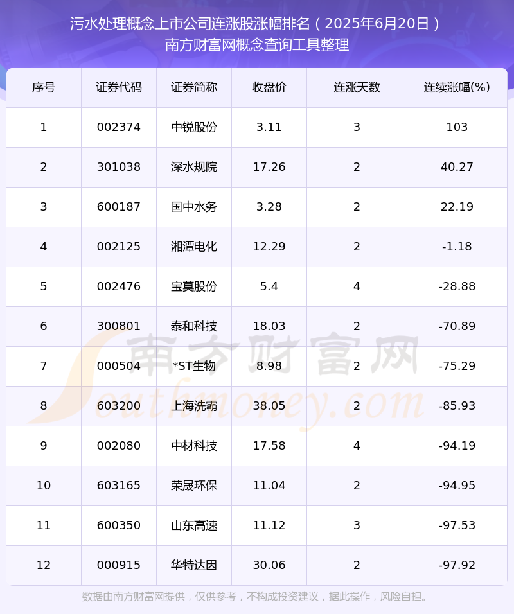Select stock name 中锐股份
The image size is (514, 614).
coord(194,127)
